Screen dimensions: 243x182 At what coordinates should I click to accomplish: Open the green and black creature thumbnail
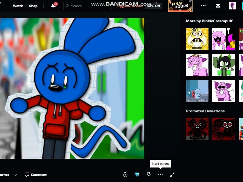coord(224,65)
